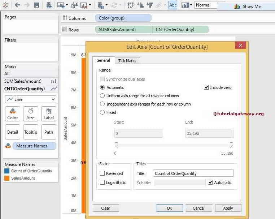
Task: Click the Redo forward arrow
Action: [27, 5]
